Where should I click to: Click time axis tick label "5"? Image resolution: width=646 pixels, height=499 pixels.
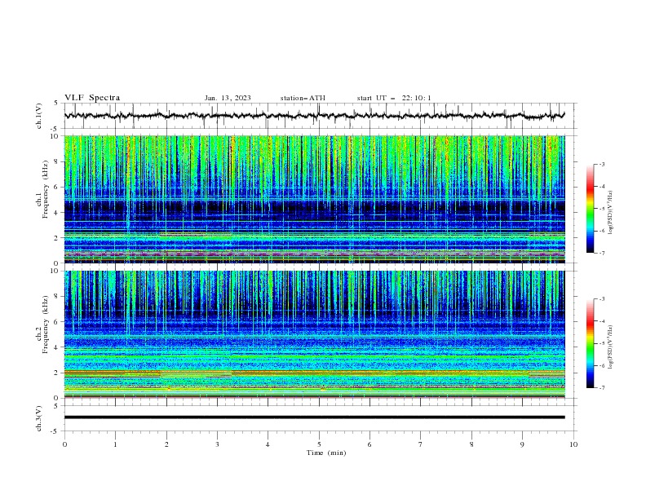click(x=319, y=444)
